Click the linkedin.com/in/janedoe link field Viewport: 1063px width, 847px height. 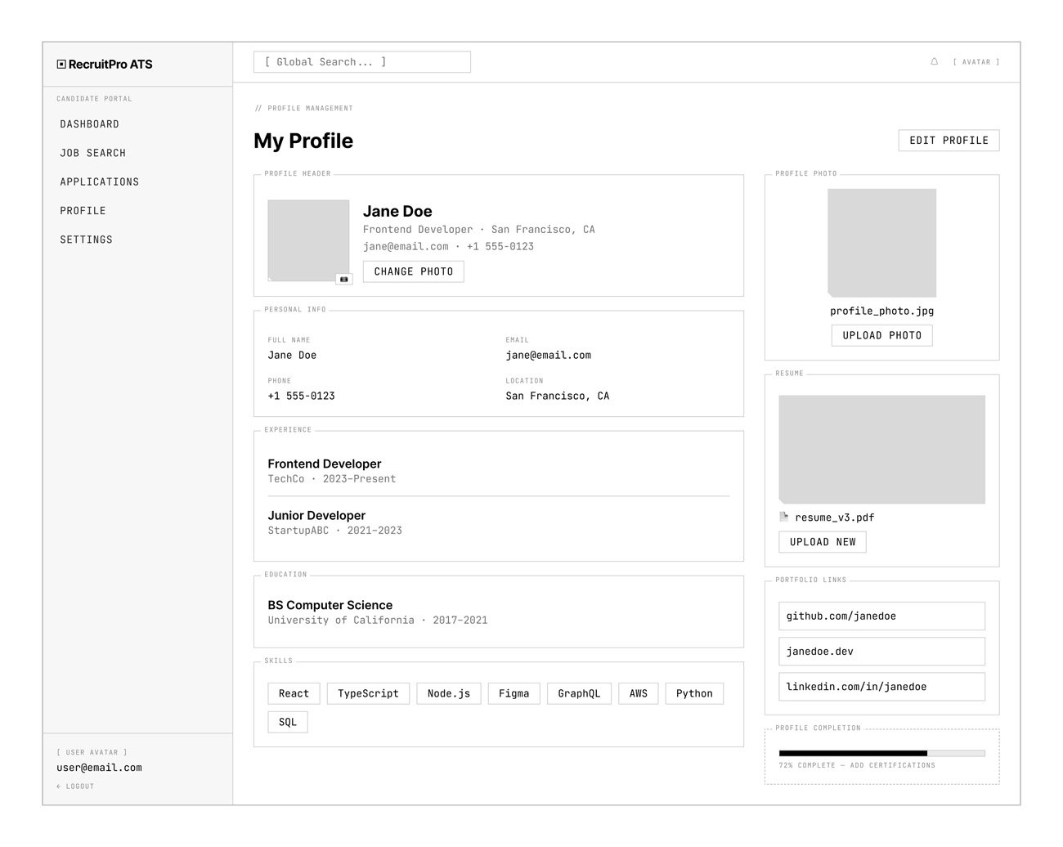tap(881, 687)
